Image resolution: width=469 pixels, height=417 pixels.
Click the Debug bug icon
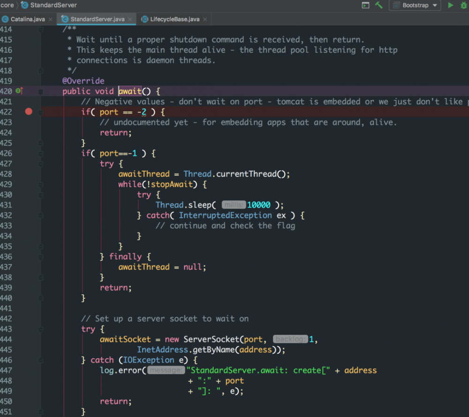[x=464, y=5]
